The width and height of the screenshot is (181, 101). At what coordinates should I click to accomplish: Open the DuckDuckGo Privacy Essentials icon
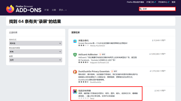[x=75, y=72]
